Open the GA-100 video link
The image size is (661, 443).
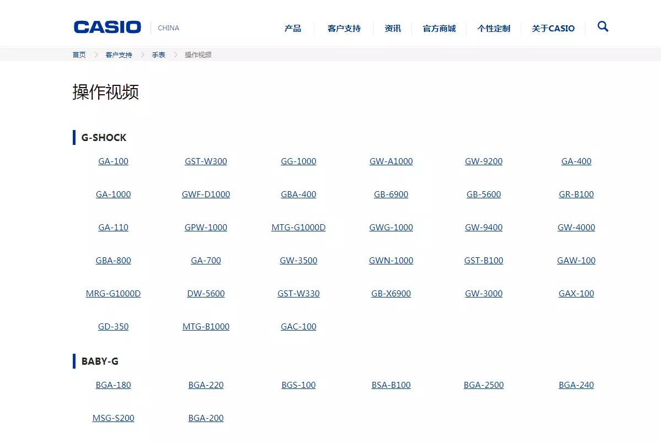pyautogui.click(x=114, y=161)
